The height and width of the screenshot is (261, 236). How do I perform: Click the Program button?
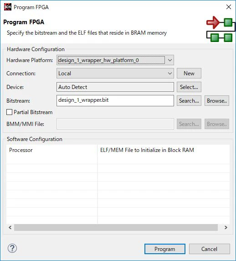tap(165, 249)
